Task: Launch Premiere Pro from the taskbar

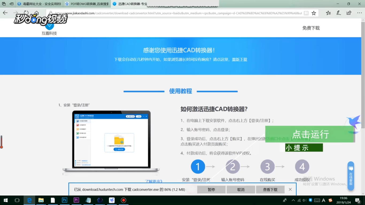Action: (76, 200)
